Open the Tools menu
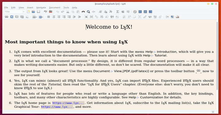Screen dimensions: 221x115 tap(66, 7)
